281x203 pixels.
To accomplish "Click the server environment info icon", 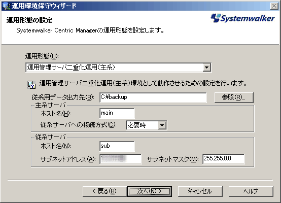I will click(x=31, y=85).
